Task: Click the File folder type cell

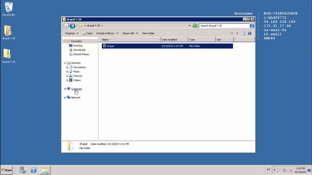Action: point(195,46)
